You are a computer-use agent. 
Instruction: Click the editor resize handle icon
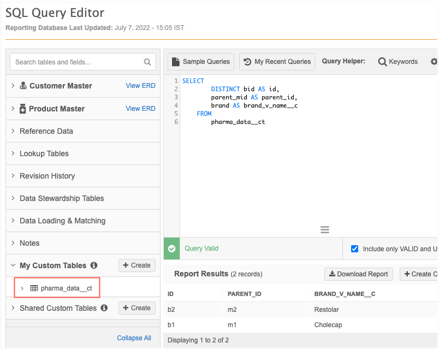click(x=325, y=230)
